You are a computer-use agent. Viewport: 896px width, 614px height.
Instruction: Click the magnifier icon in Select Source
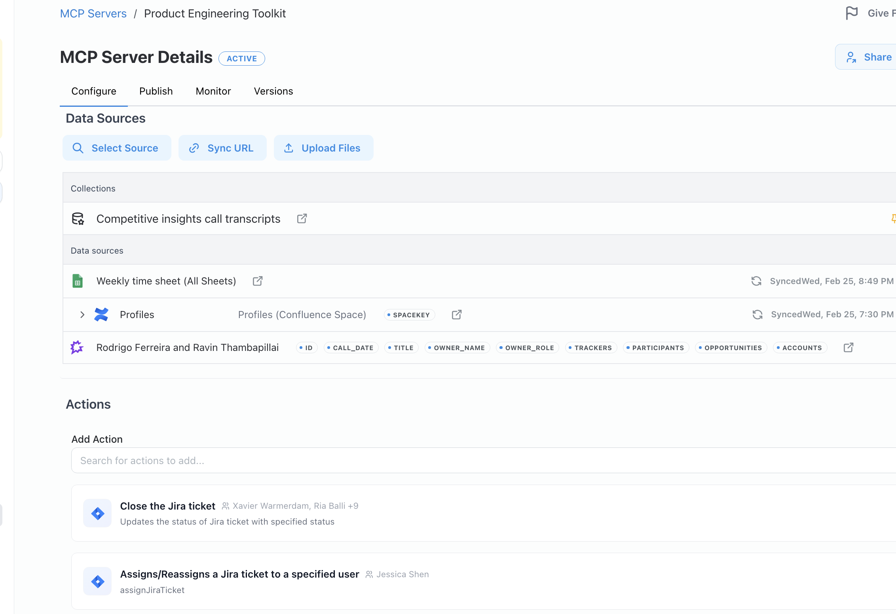pos(78,148)
